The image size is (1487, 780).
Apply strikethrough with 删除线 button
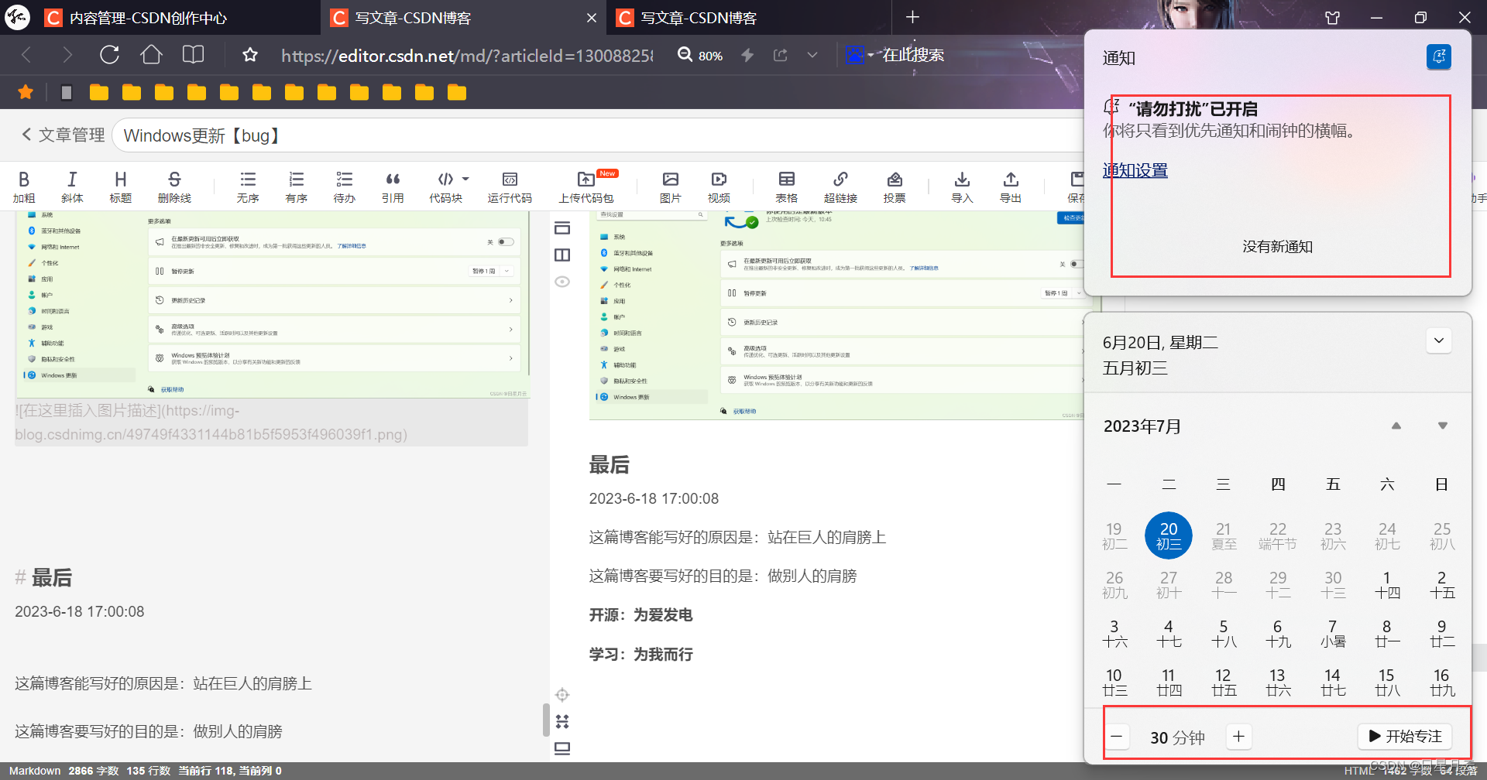pos(174,187)
